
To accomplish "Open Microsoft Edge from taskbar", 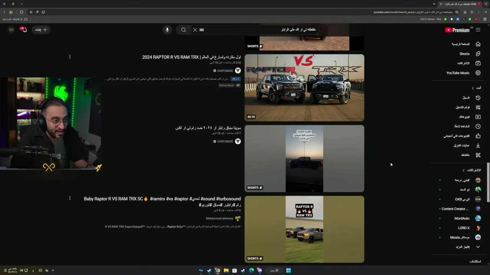I will click(252, 270).
